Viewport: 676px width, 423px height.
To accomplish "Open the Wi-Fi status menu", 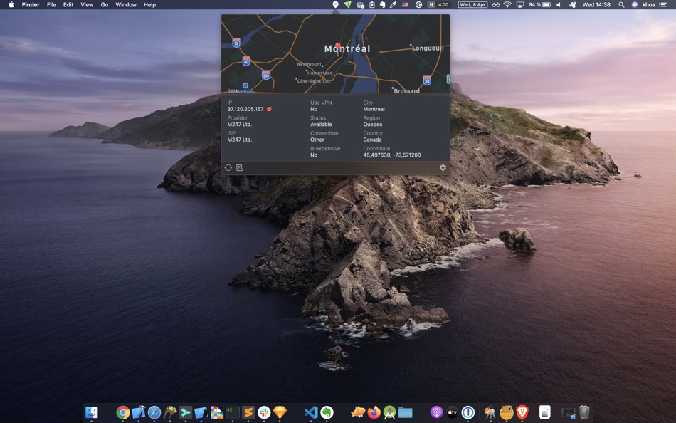I will [x=508, y=5].
